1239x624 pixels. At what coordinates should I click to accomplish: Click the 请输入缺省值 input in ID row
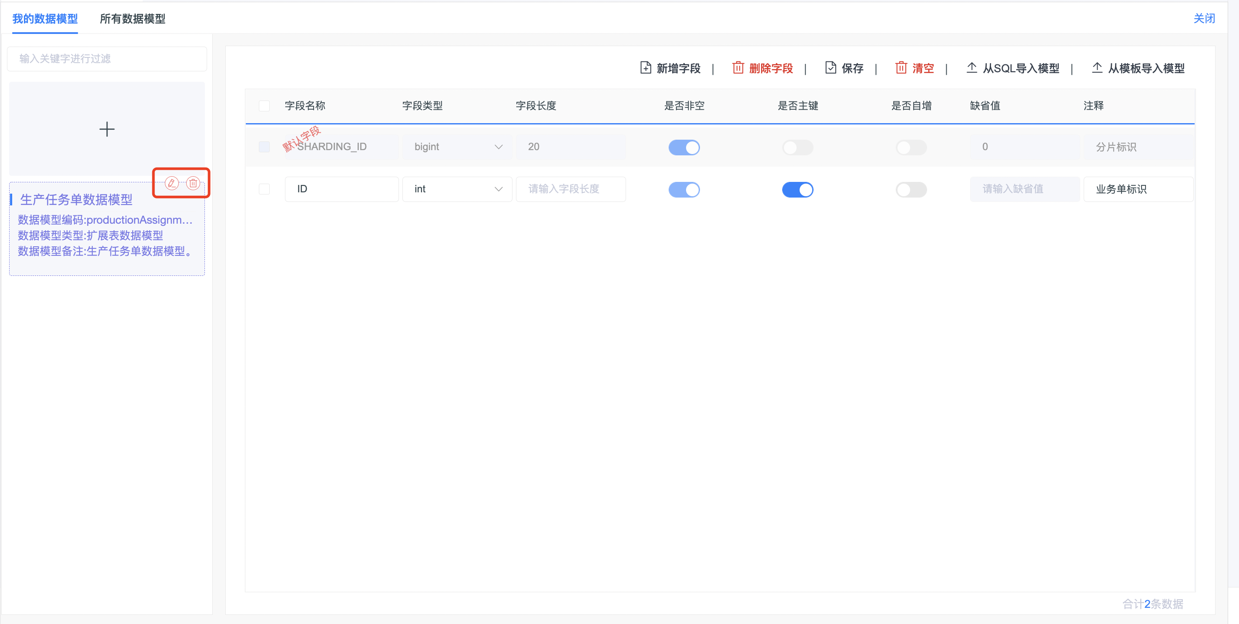click(1025, 189)
